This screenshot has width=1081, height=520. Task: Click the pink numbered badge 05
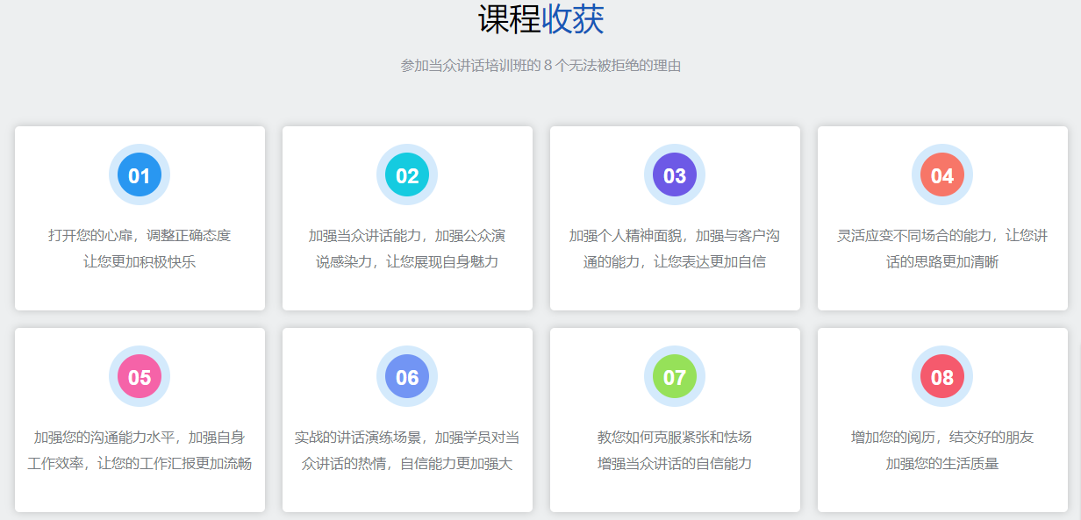pyautogui.click(x=139, y=375)
